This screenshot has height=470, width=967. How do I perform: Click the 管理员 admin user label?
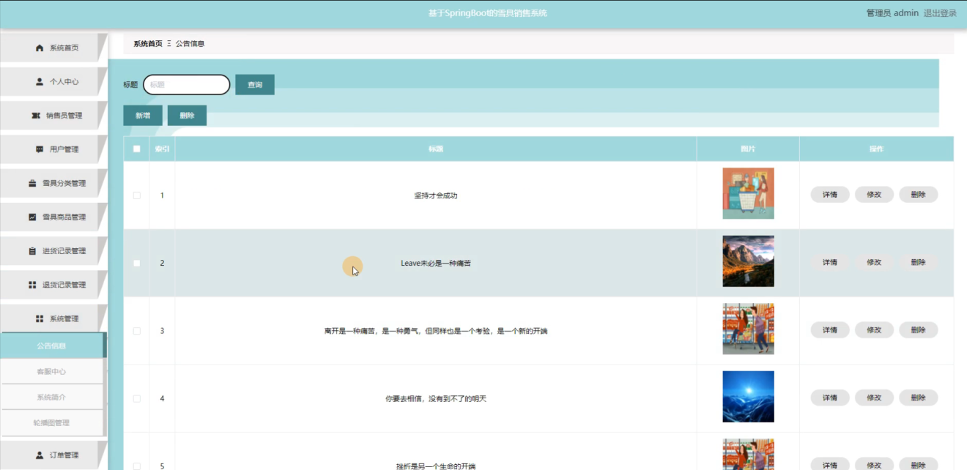pyautogui.click(x=892, y=13)
